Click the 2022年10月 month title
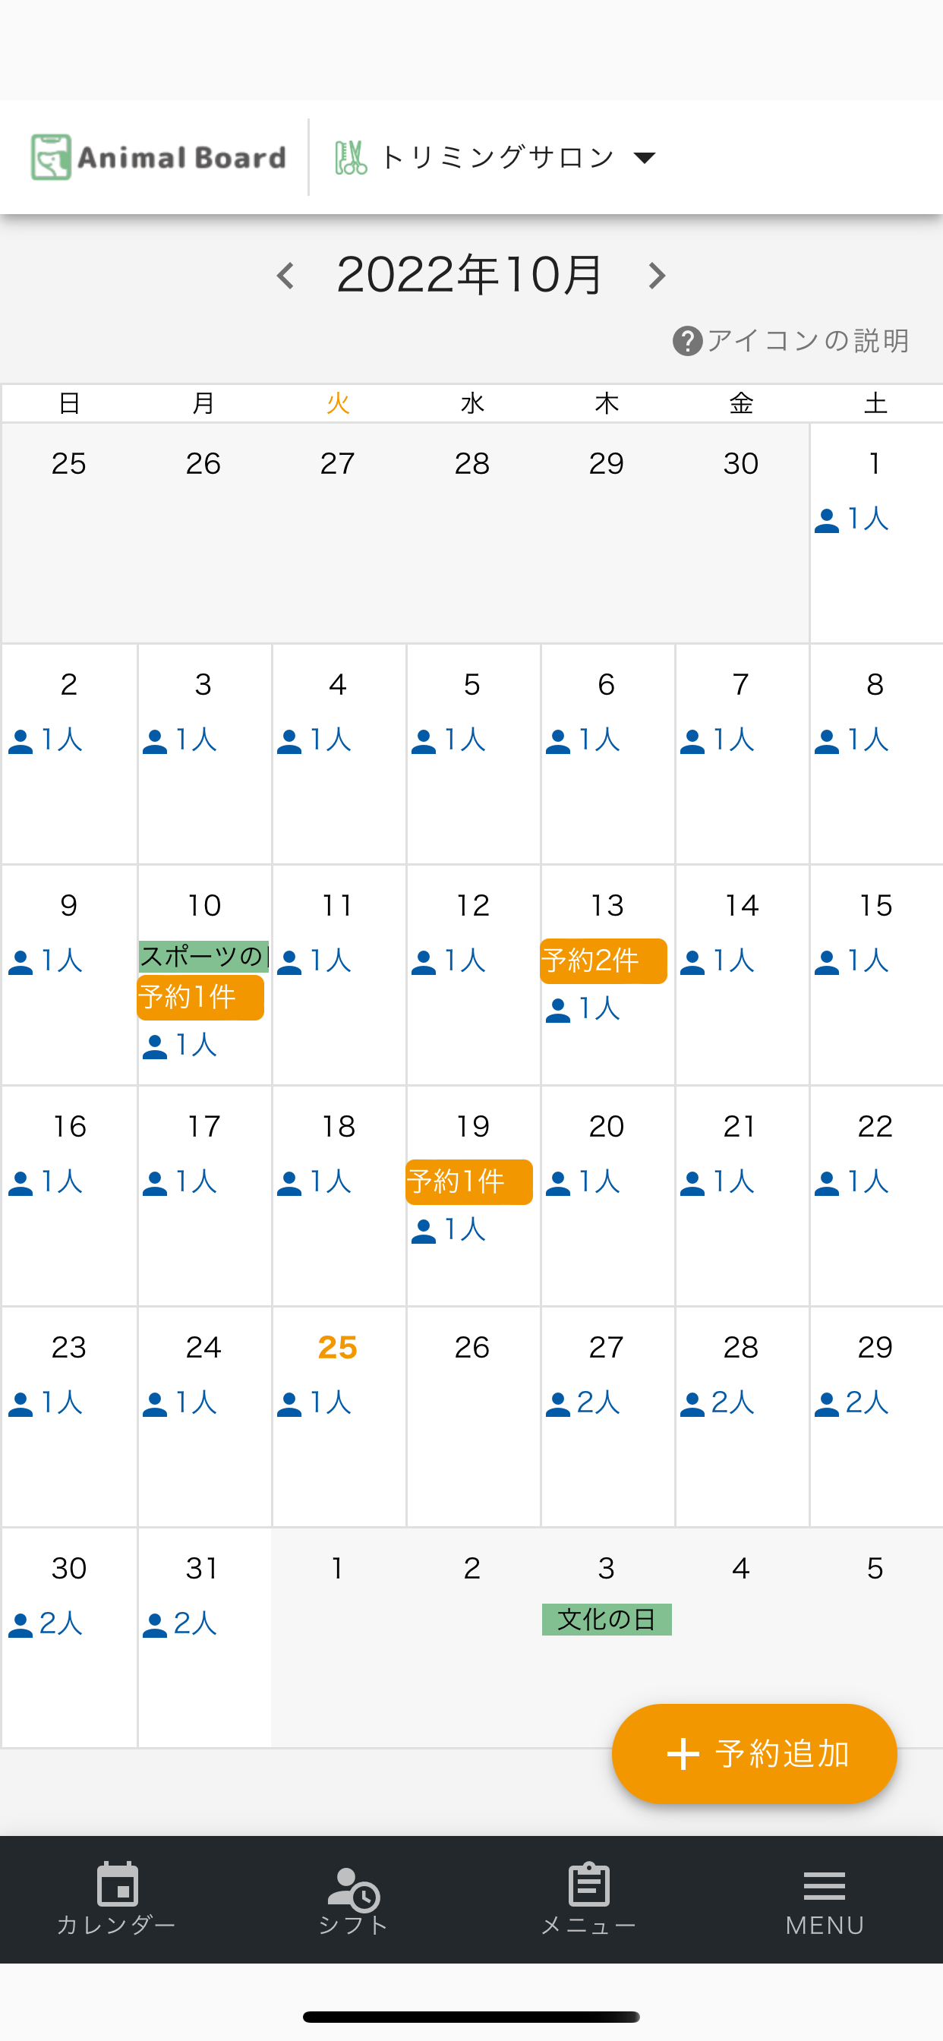943x2041 pixels. click(x=469, y=275)
